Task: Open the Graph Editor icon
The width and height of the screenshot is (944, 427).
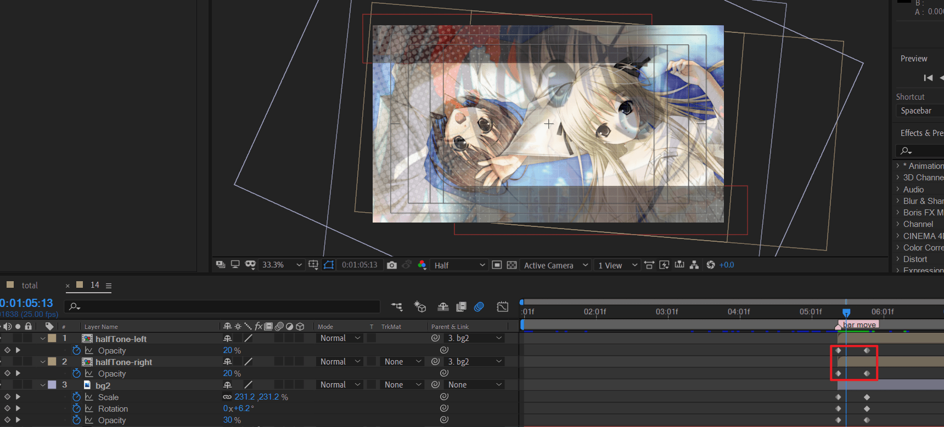Action: tap(503, 307)
